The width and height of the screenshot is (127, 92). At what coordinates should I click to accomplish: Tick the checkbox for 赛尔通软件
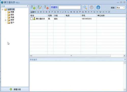[x=31, y=19]
